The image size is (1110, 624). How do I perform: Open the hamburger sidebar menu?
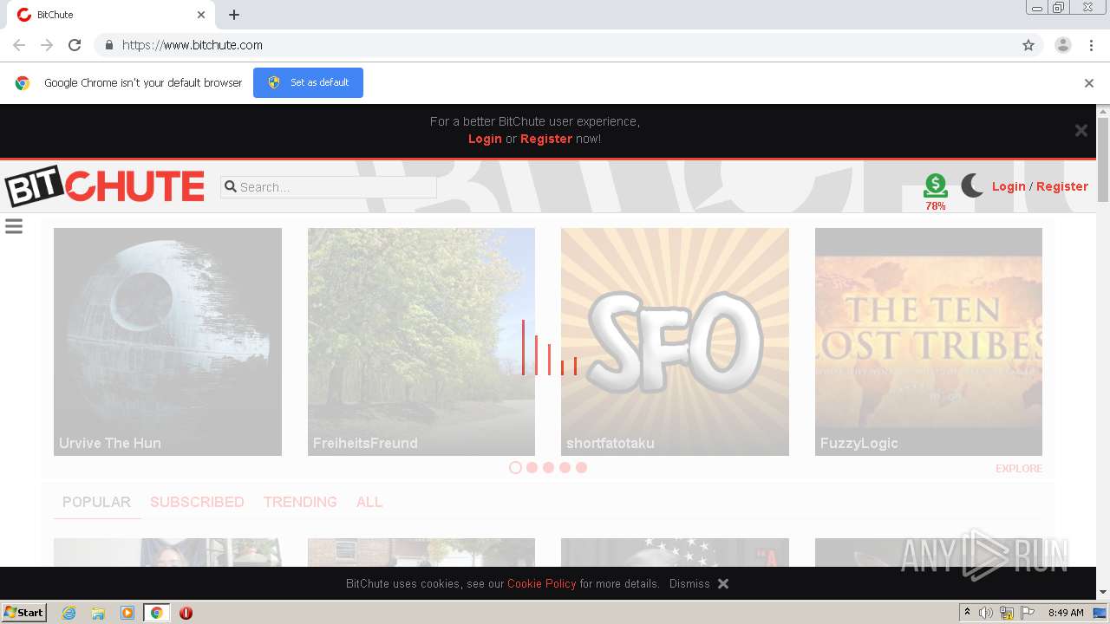coord(14,226)
